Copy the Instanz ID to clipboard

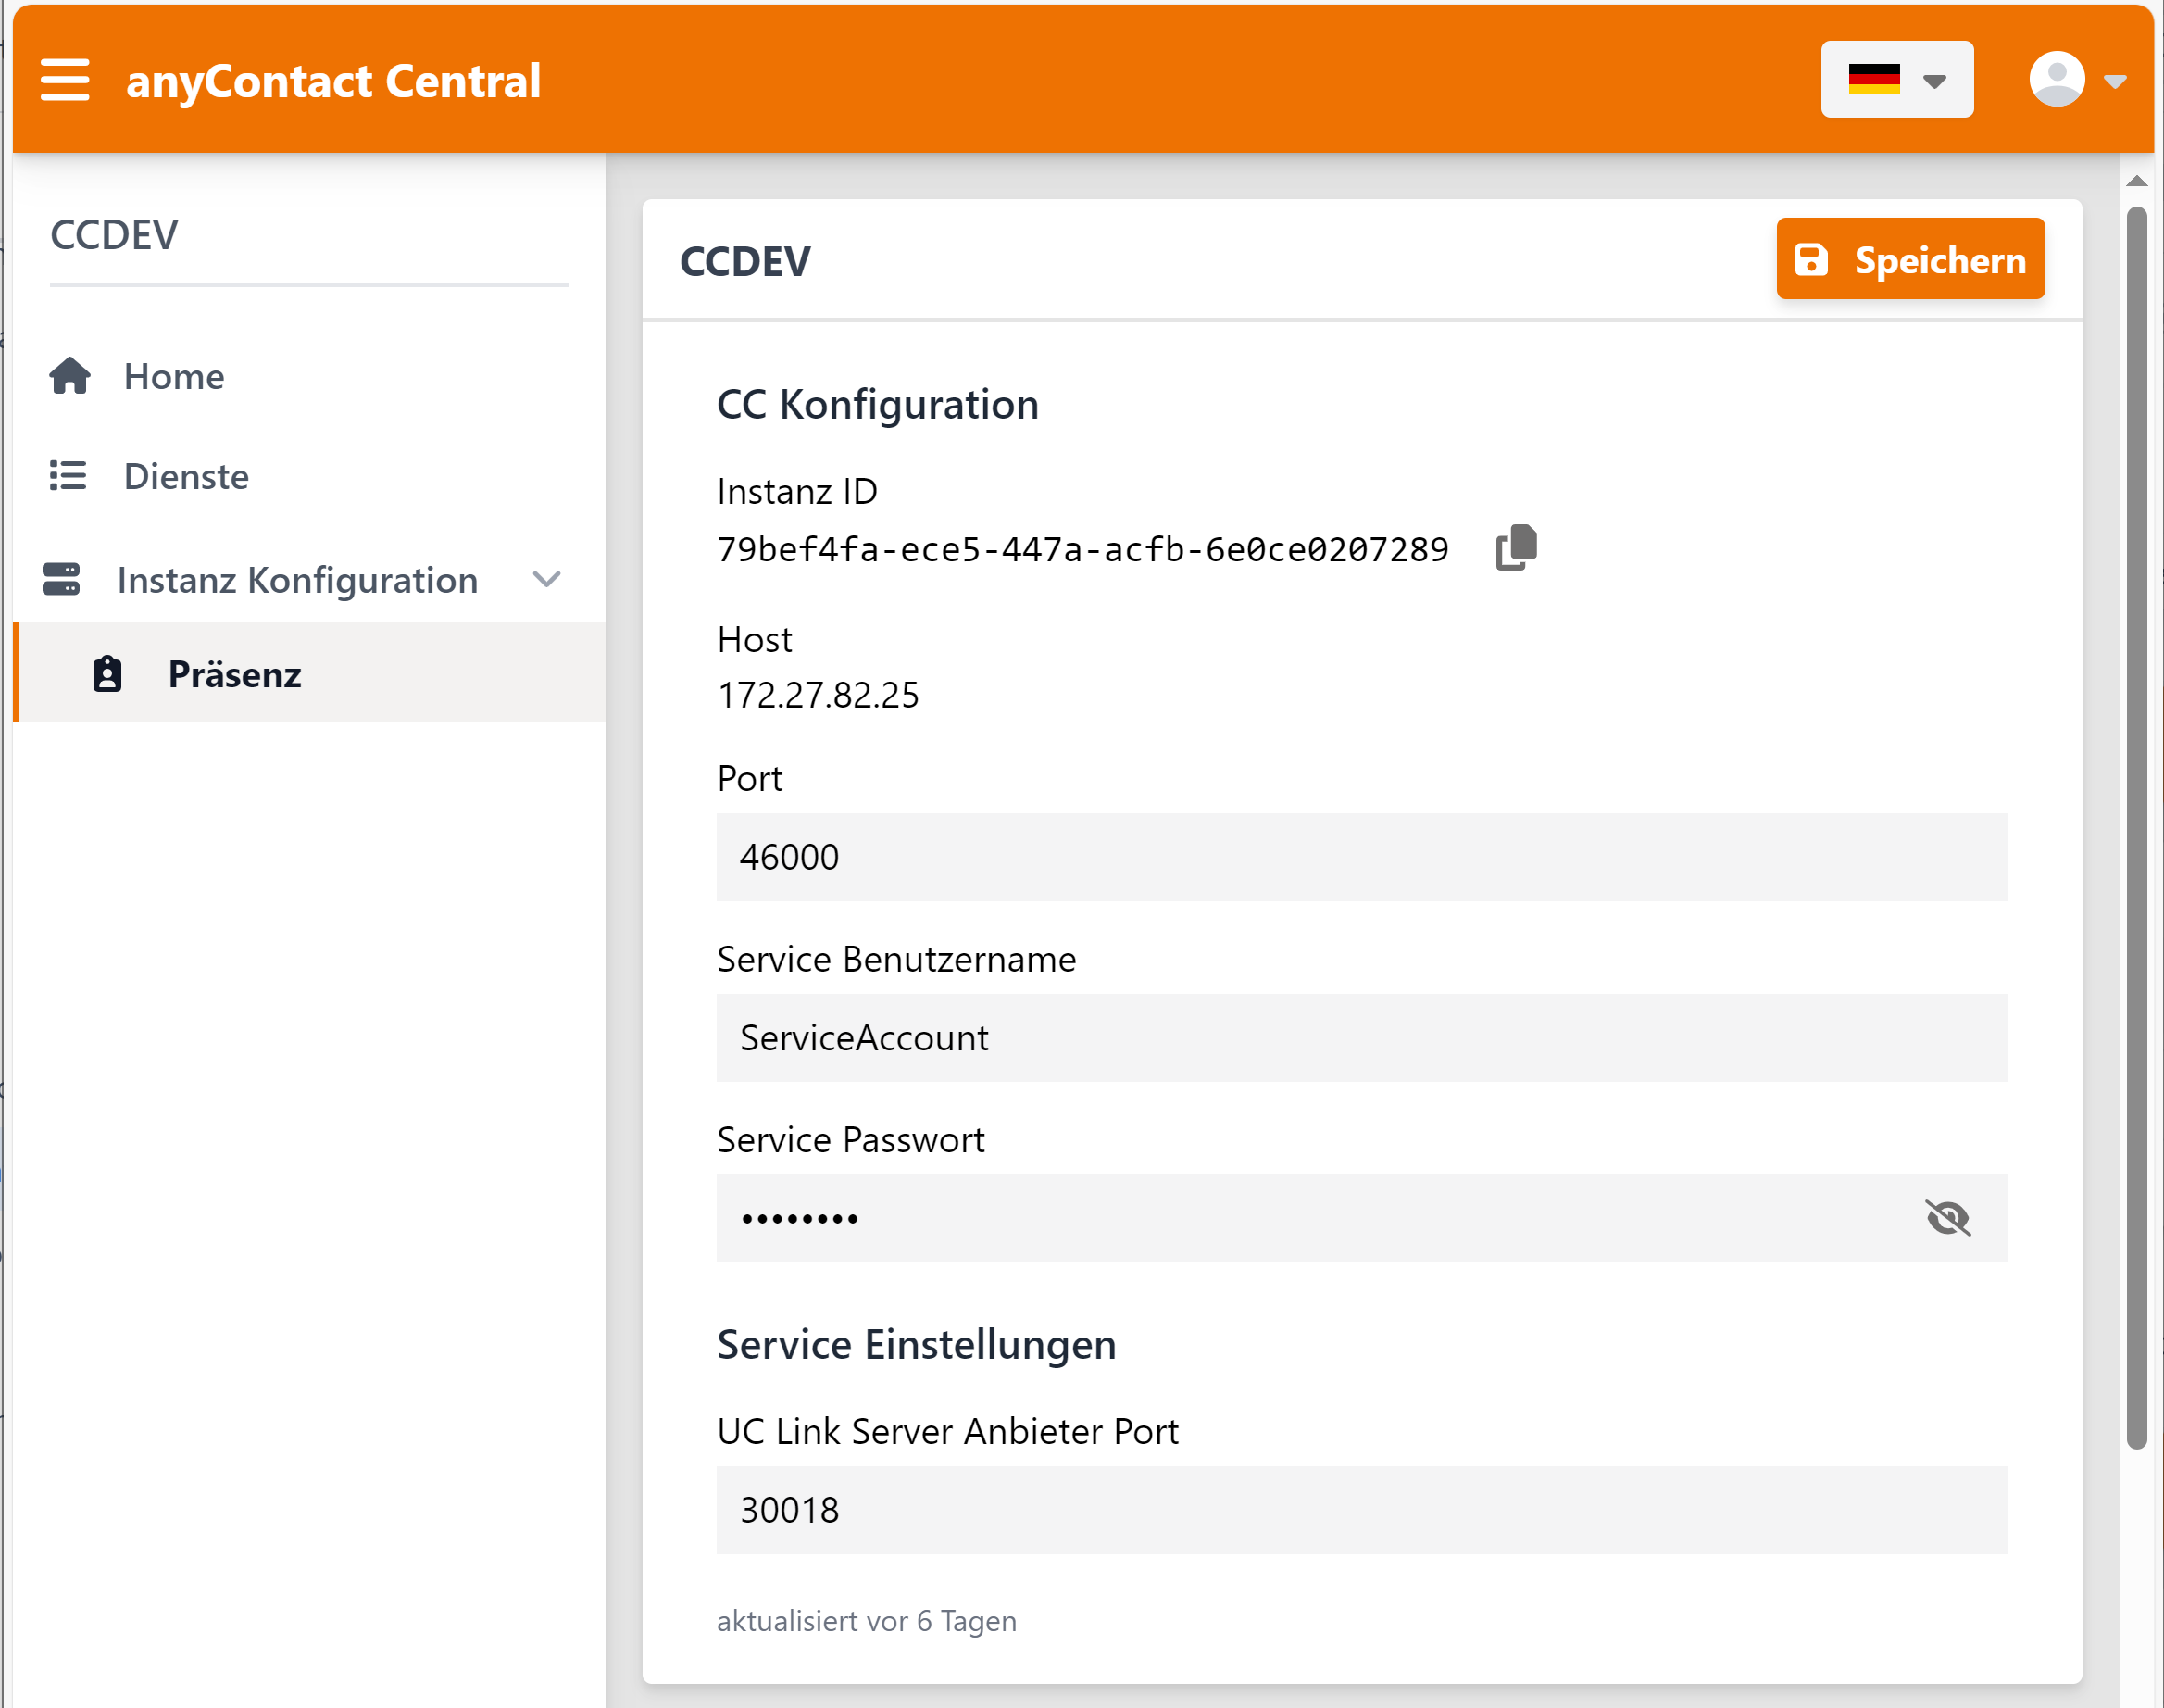[x=1515, y=548]
